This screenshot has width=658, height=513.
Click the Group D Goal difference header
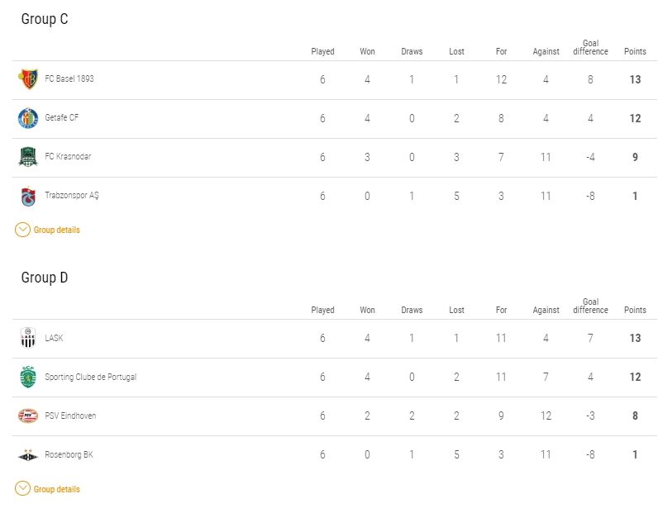(x=590, y=306)
